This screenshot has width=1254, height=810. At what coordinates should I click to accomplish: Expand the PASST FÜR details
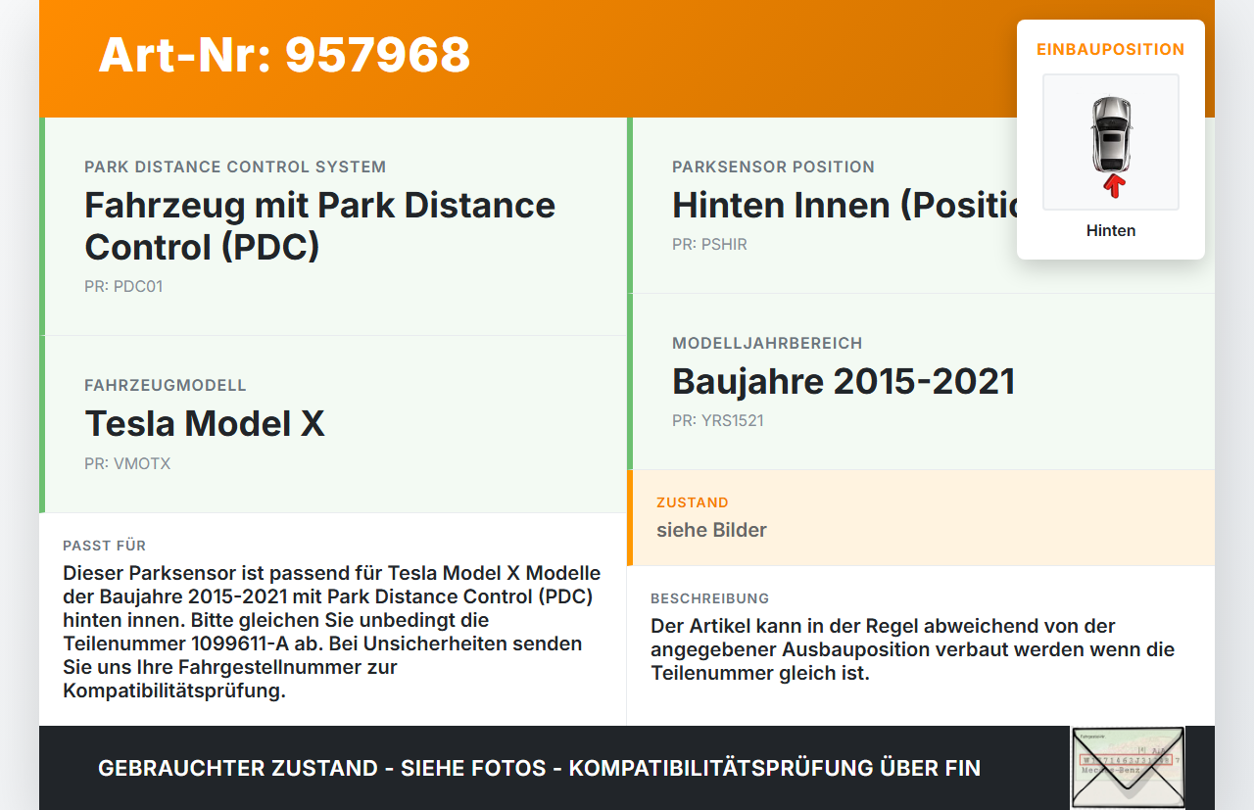coord(104,546)
